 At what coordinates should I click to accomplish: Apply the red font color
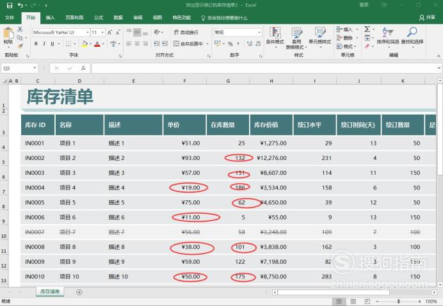pos(97,44)
